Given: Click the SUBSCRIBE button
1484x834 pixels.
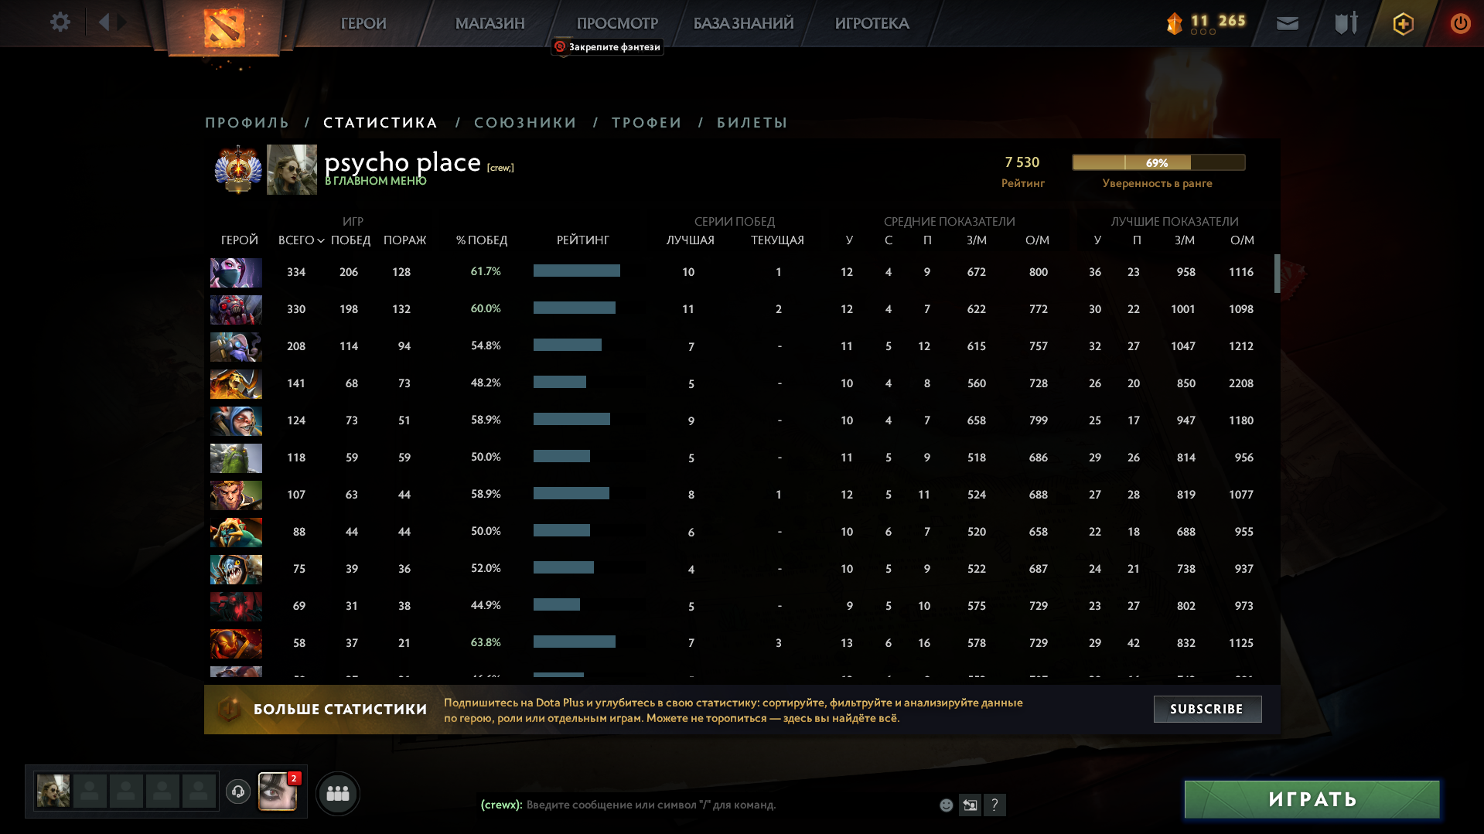Looking at the screenshot, I should 1207,709.
